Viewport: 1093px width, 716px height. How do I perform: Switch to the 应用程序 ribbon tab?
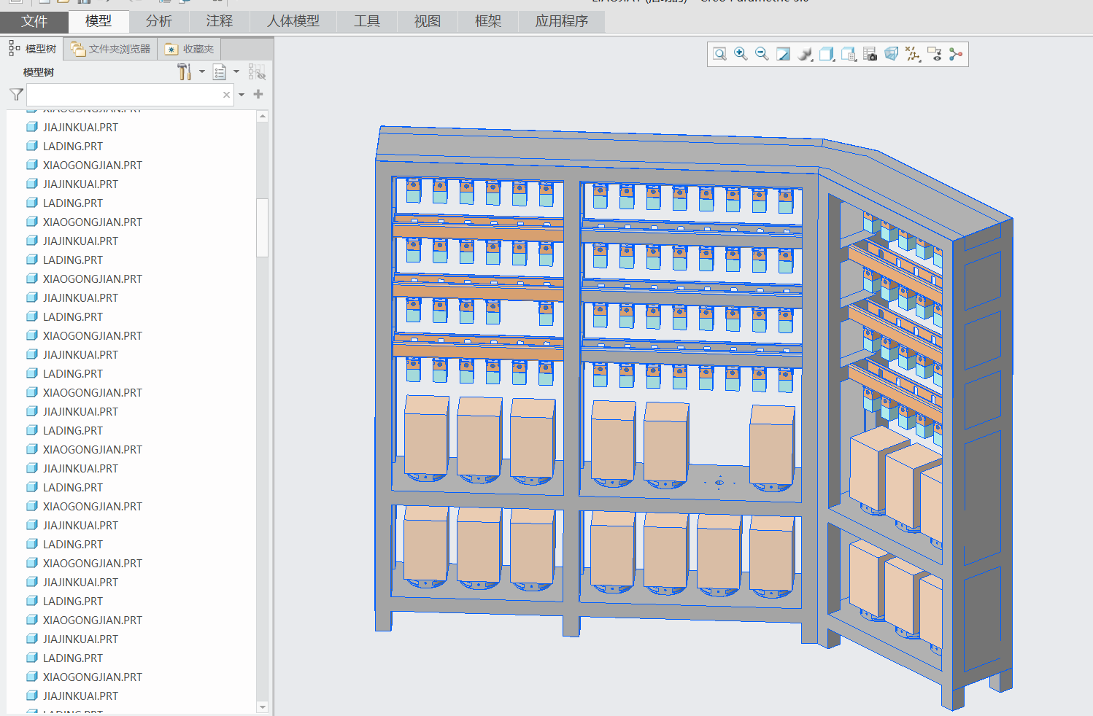tap(562, 21)
